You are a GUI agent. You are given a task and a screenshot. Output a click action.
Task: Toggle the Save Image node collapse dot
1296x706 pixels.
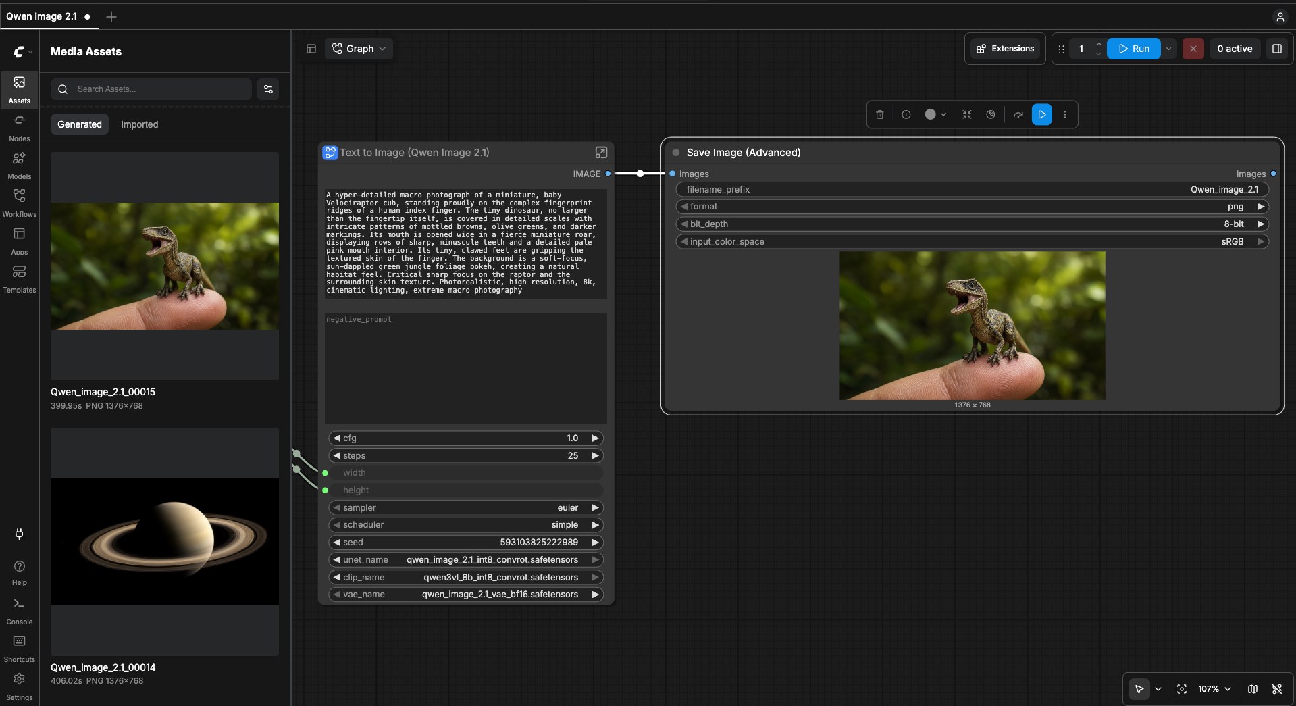pyautogui.click(x=676, y=153)
